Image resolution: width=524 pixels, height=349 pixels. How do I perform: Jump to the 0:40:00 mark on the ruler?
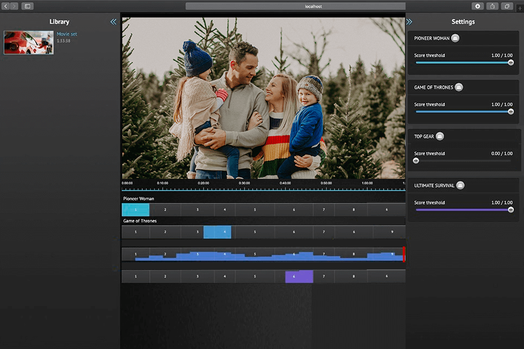pos(285,183)
